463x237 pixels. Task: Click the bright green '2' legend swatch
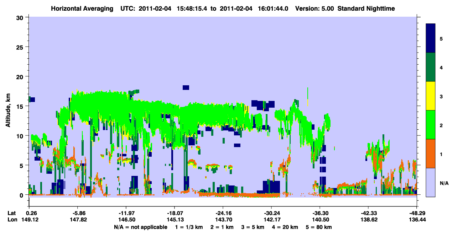click(431, 125)
